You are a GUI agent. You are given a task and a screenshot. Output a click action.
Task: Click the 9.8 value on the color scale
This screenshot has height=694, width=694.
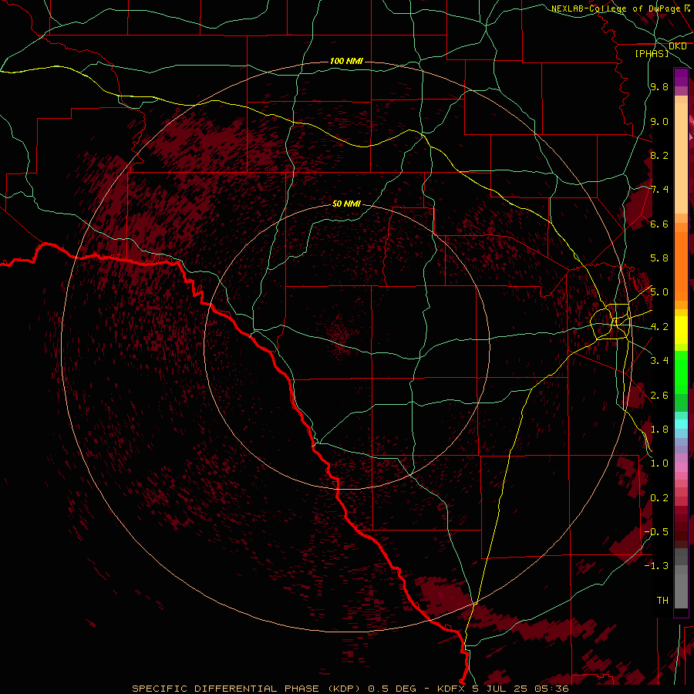[659, 86]
